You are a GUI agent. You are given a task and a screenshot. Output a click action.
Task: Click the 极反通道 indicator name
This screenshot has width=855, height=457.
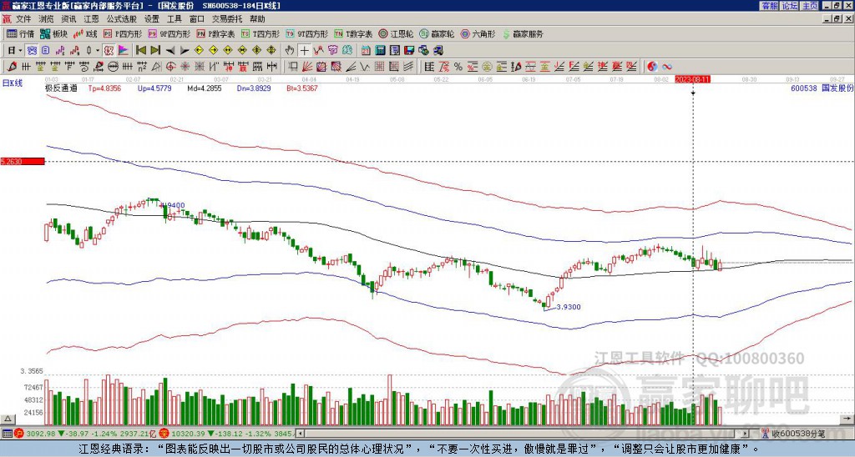pyautogui.click(x=61, y=88)
